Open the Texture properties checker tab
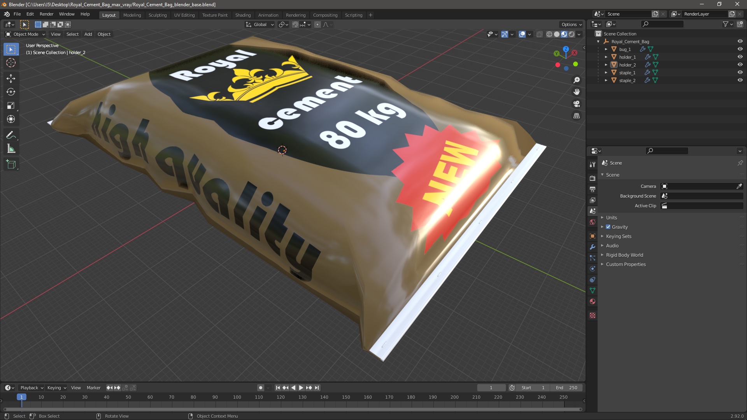 pyautogui.click(x=593, y=315)
